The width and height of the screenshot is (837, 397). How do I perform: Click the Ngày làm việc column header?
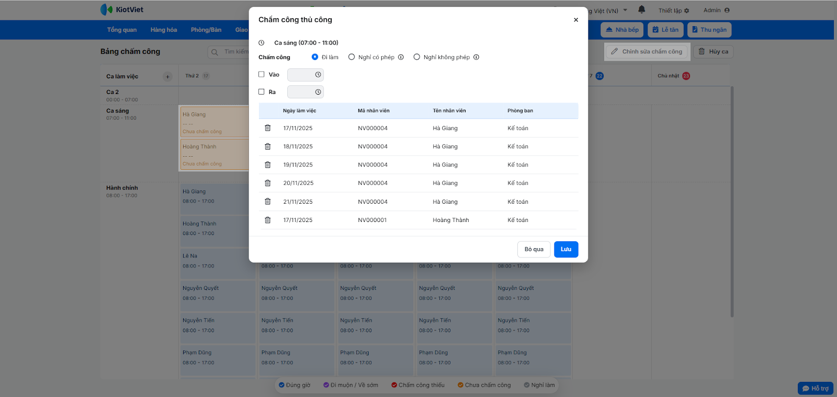[300, 111]
